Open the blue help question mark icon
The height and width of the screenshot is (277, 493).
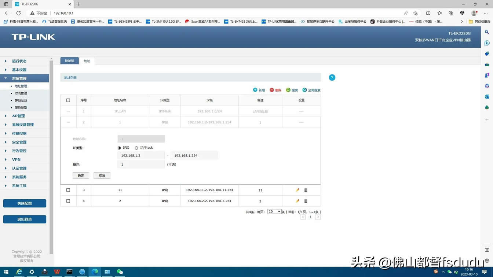pos(332,78)
